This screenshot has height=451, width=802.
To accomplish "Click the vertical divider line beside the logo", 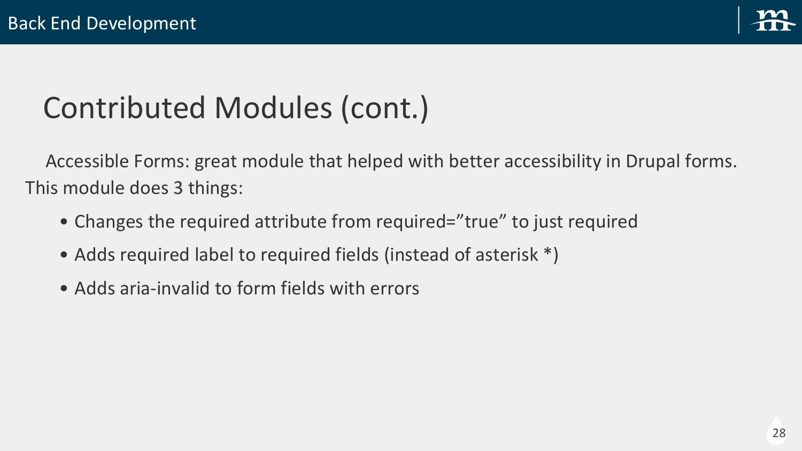I will [x=739, y=20].
